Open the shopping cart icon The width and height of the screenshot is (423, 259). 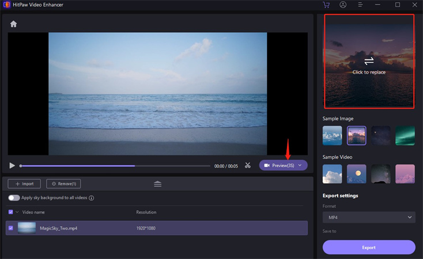point(327,5)
